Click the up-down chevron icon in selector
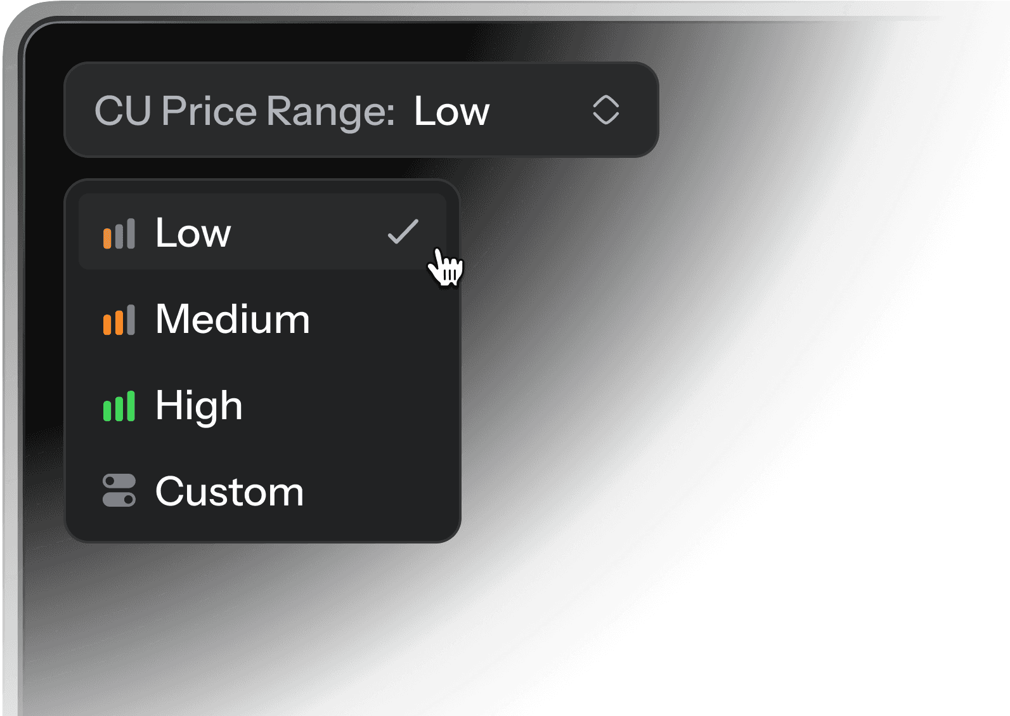This screenshot has width=1010, height=716. tap(605, 110)
